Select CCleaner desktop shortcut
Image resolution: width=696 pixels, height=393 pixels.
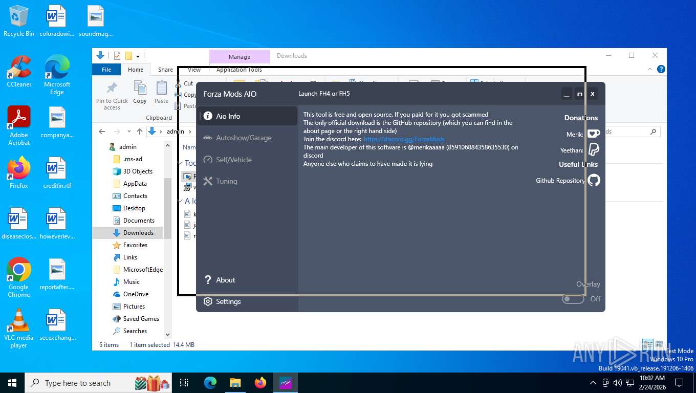19,71
